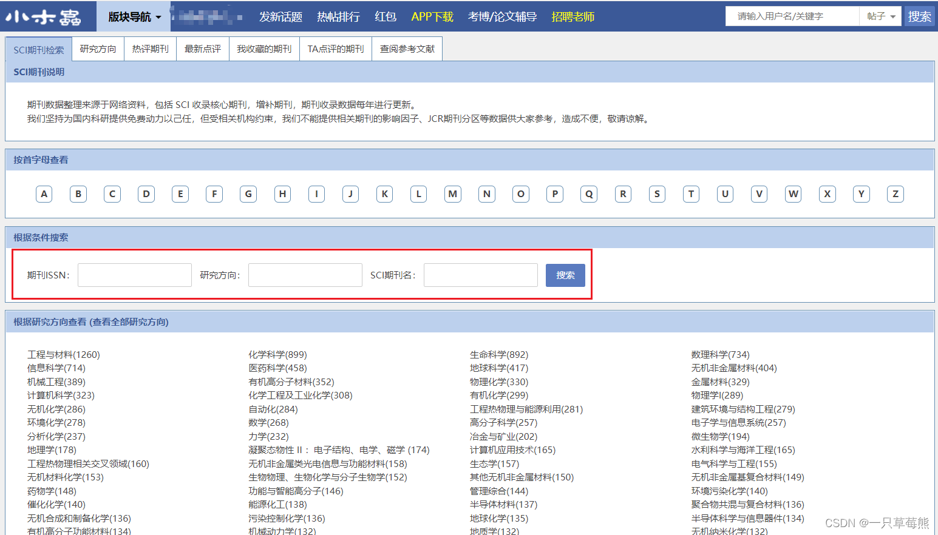Open 信息科学(714) category
938x535 pixels.
pos(56,368)
